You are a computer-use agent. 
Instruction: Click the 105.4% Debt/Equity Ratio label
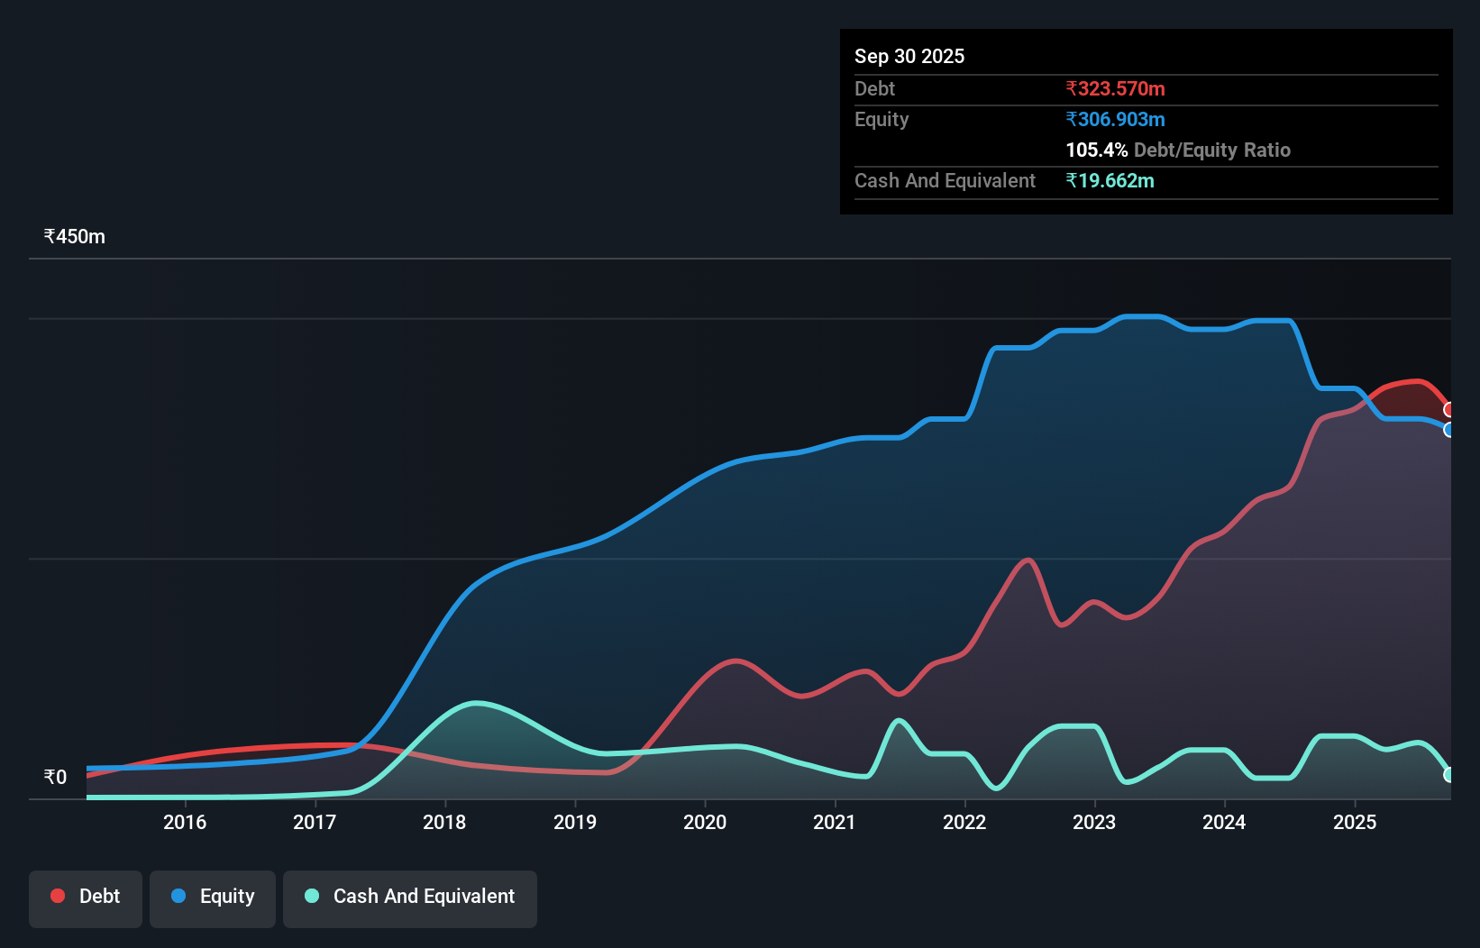(1178, 150)
